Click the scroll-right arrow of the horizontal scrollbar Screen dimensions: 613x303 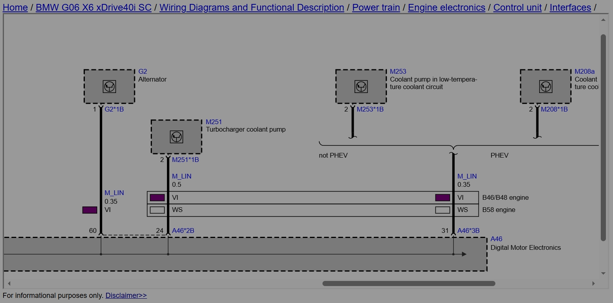[593, 283]
